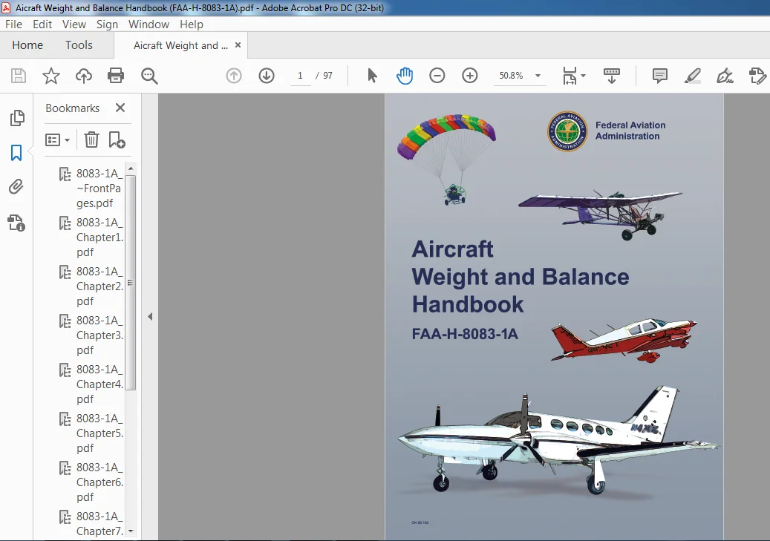Open 8083-1A_Chapter2.pdf bookmark
The height and width of the screenshot is (541, 770).
tap(99, 286)
